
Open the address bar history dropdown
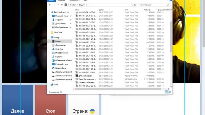coord(132,5)
